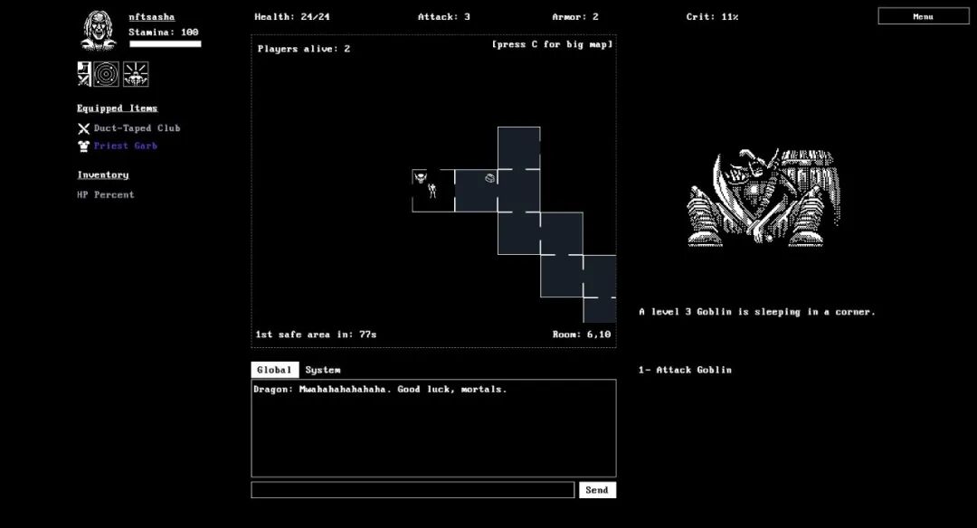Switch to the Global chat tab
977x528 pixels.
[275, 370]
